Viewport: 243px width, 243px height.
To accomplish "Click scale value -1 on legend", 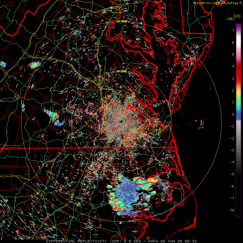I will (232, 126).
